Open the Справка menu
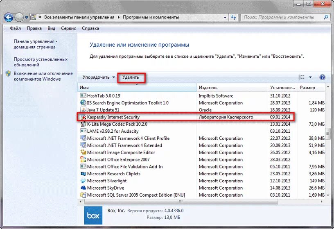Screen dimensions: 334x229 pyautogui.click(x=90, y=28)
